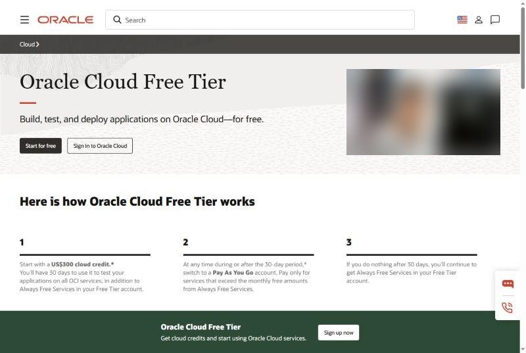Click the 'Build, test, and deploy applications' tagline
526x353 pixels.
pos(141,119)
